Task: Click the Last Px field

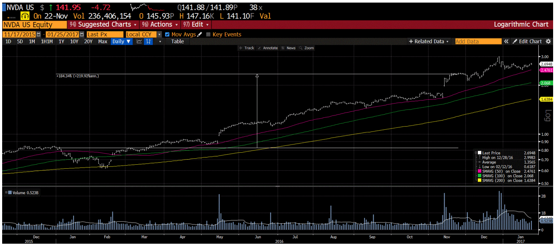Action: tap(105, 35)
